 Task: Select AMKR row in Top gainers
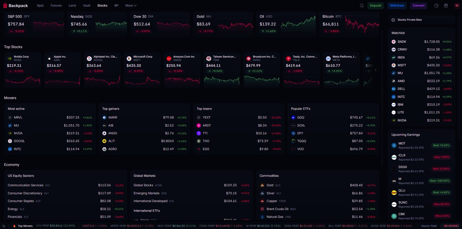pos(144,118)
